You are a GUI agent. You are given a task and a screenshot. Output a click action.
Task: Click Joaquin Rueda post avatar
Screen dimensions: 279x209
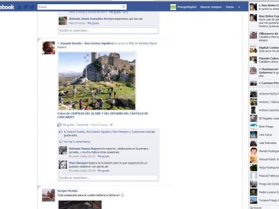coord(48,48)
